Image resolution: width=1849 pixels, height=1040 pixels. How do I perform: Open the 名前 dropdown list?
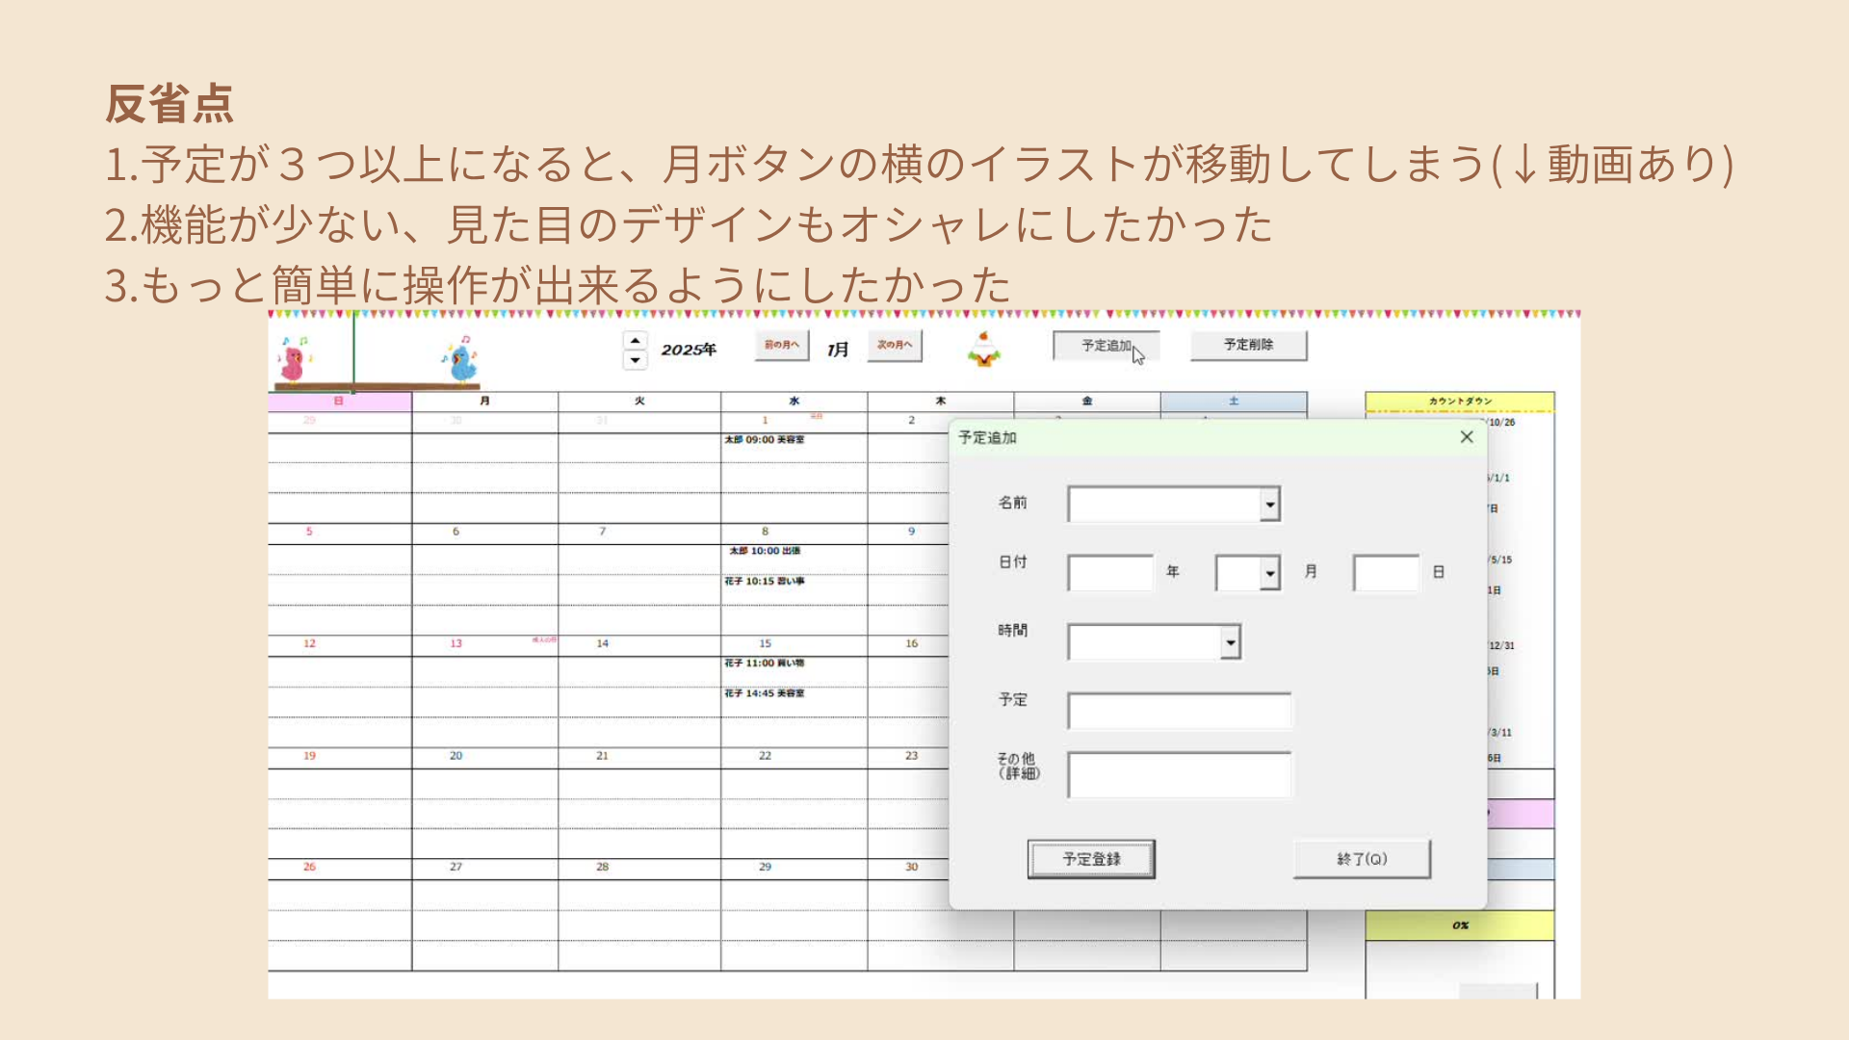[x=1269, y=505]
